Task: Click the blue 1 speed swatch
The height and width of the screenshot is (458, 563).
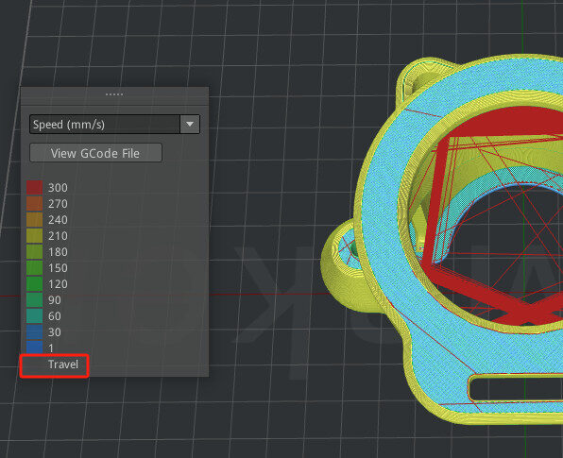Action: [34, 348]
